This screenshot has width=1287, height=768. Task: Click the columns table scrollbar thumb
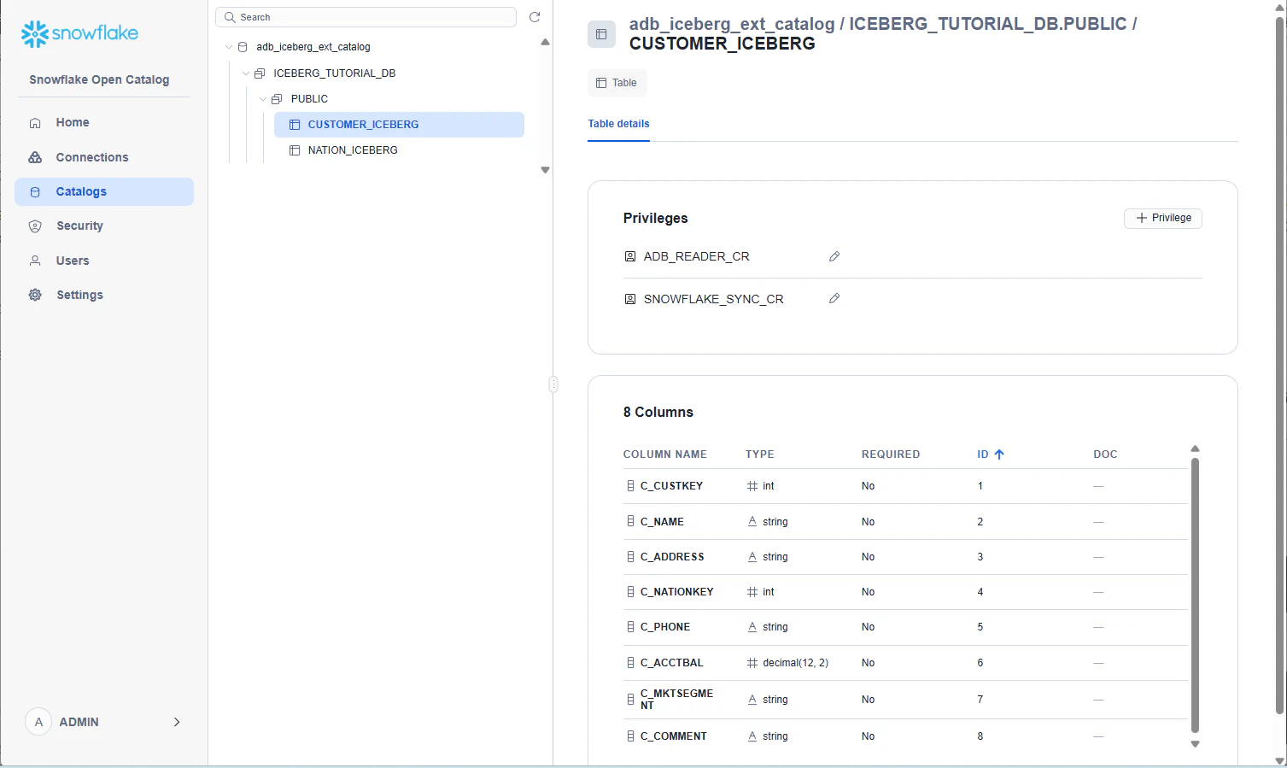[1195, 595]
